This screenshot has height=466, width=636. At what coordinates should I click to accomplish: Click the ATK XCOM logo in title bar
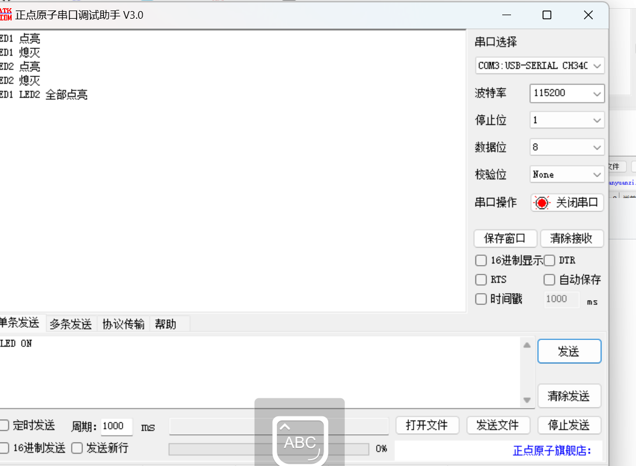pos(6,15)
